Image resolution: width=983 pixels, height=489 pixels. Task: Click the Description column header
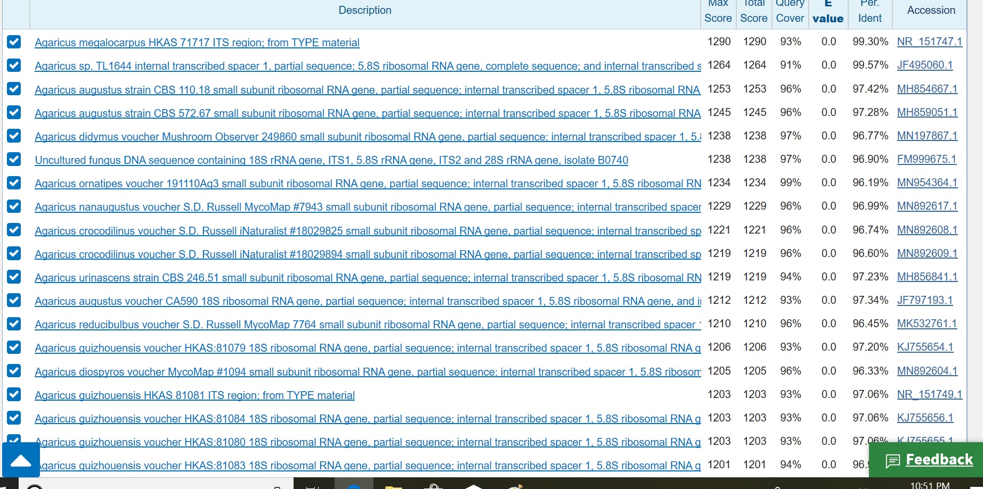pos(364,10)
